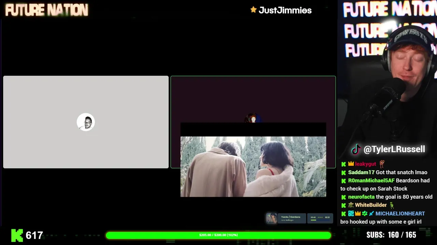
Task: Click the green Kick logo beside 617
Action: 17,235
